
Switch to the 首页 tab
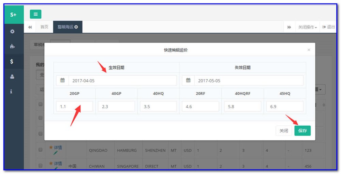[x=44, y=27]
